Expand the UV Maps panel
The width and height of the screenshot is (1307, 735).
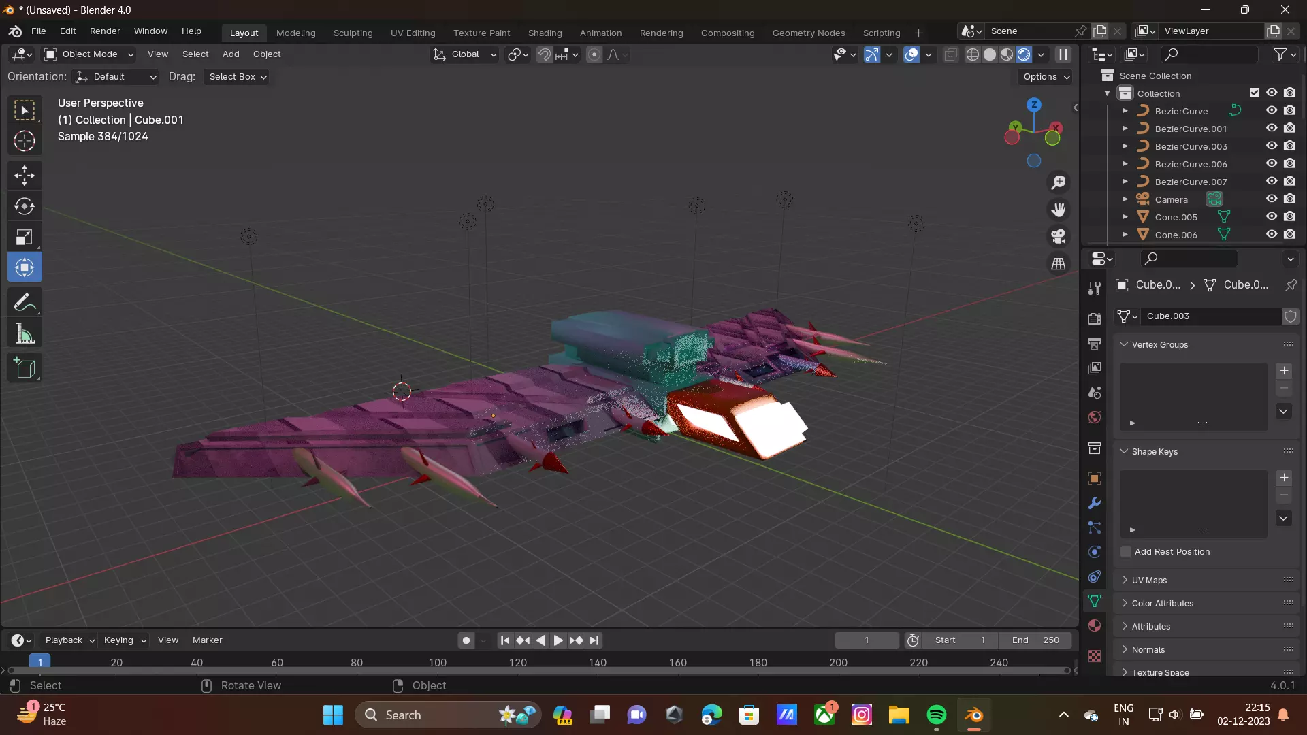pos(1149,580)
